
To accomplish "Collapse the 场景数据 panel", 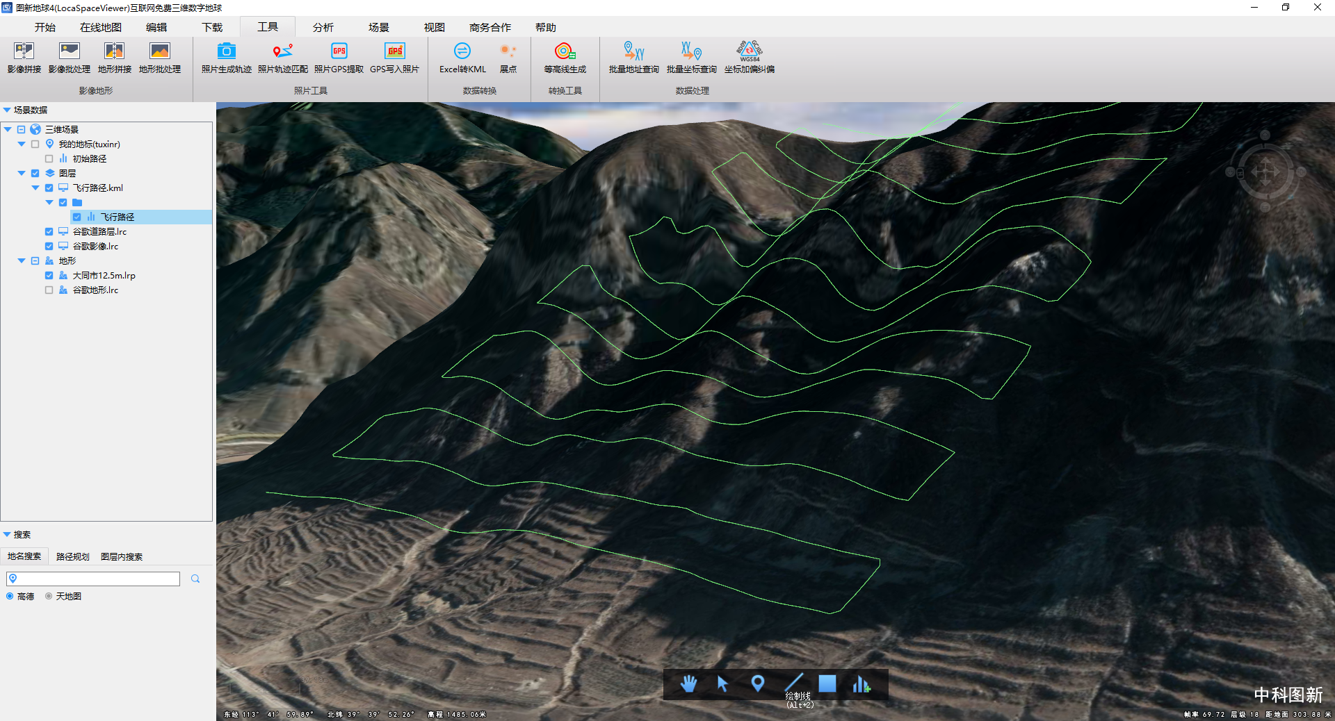I will [7, 110].
